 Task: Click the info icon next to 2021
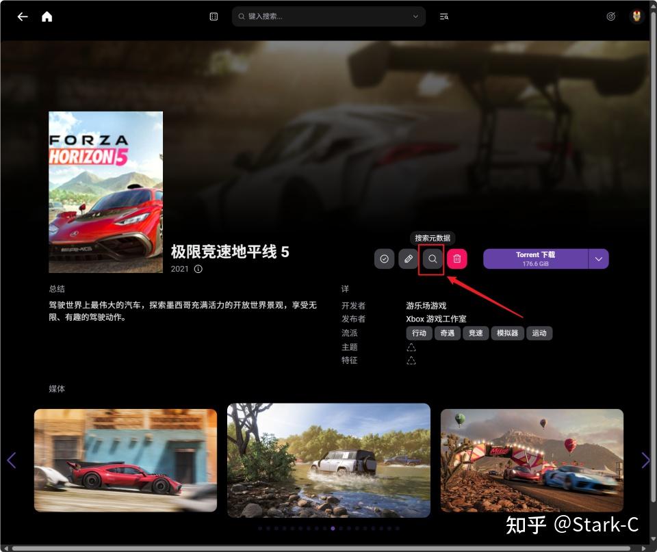click(x=198, y=269)
